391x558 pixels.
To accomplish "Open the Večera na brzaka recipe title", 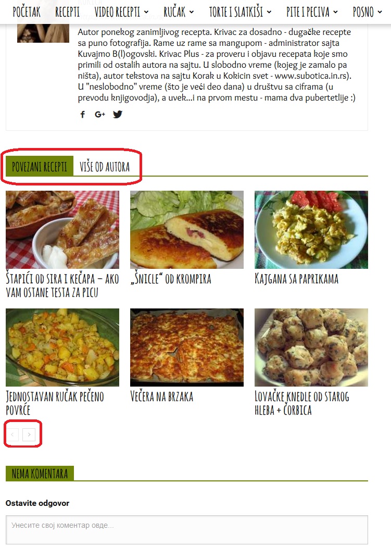I will [x=162, y=396].
